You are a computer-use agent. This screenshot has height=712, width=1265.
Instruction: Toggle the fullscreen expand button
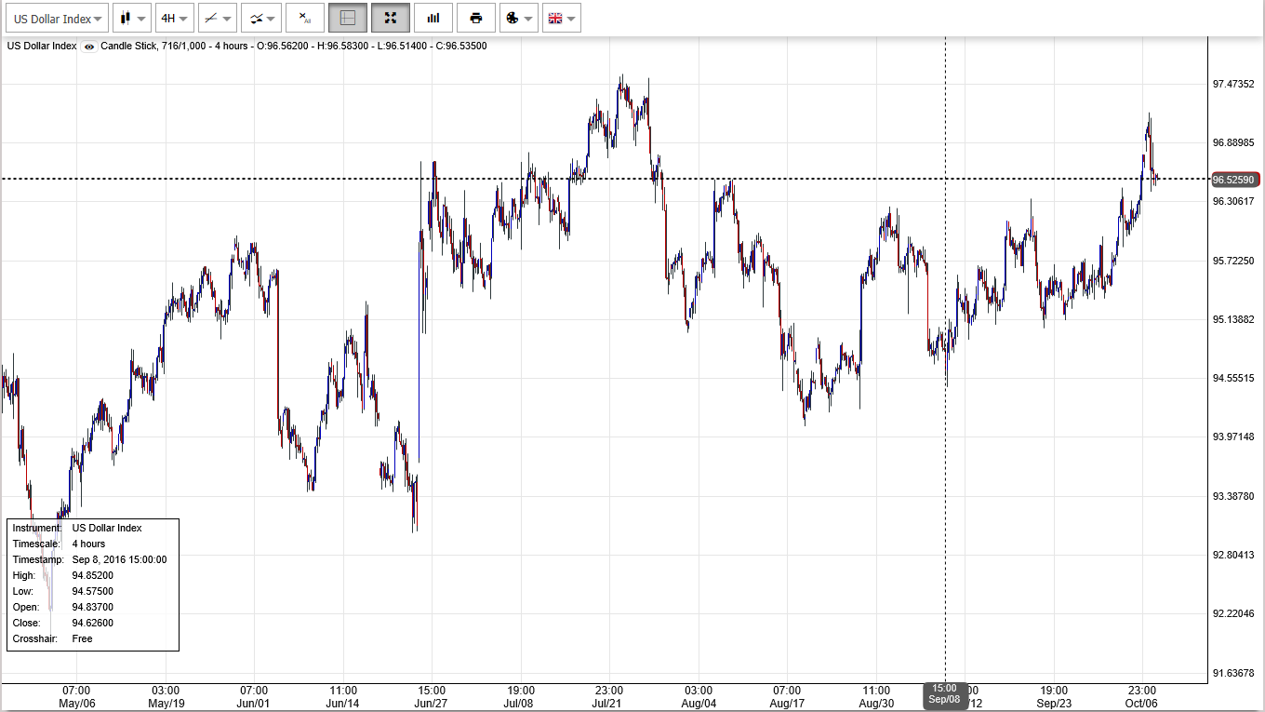(x=391, y=18)
